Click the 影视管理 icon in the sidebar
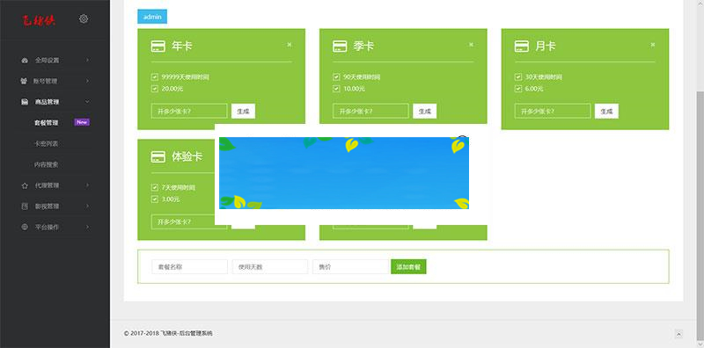The width and height of the screenshot is (704, 348). 25,207
